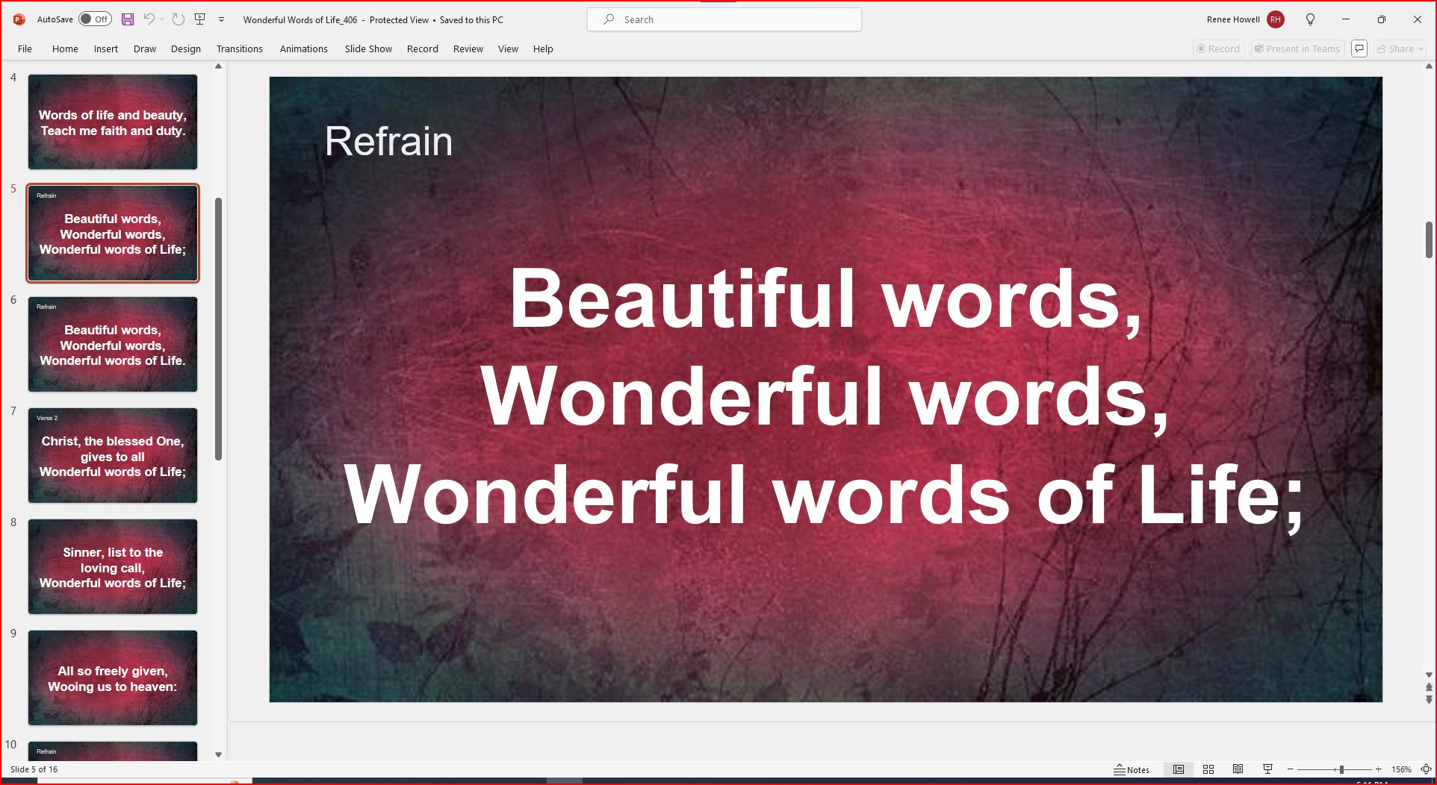Toggle the Notes pane in status bar

pos(1132,769)
